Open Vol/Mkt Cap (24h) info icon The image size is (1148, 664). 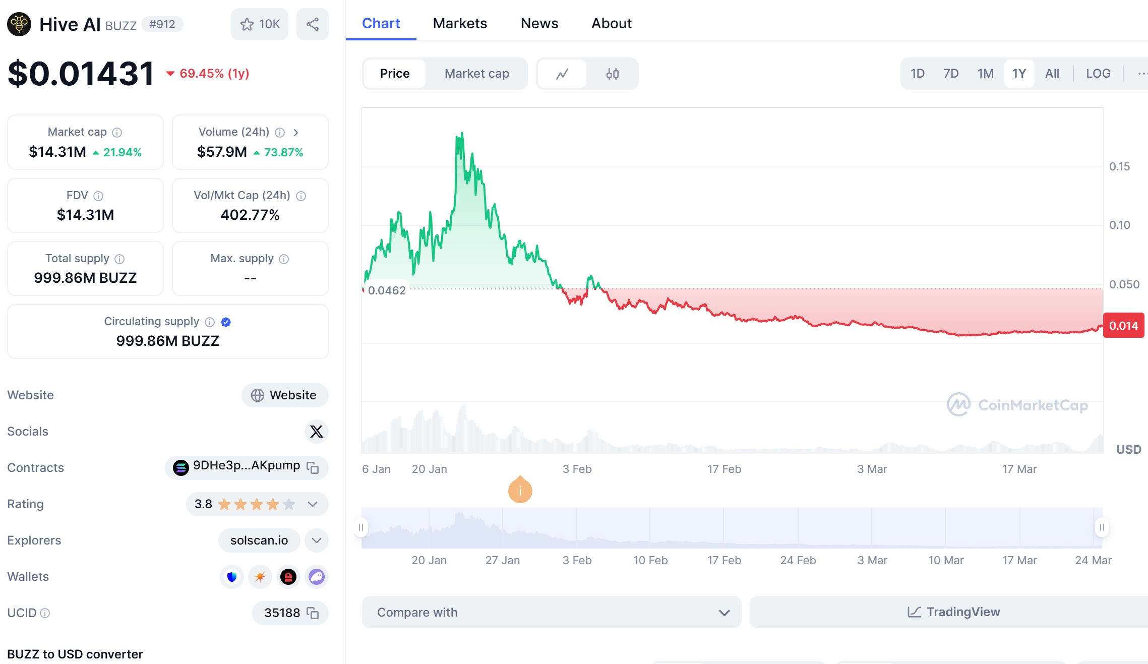[301, 196]
